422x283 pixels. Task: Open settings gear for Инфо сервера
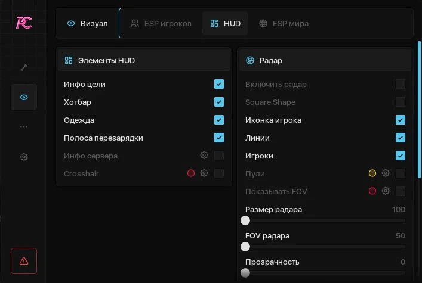click(204, 155)
